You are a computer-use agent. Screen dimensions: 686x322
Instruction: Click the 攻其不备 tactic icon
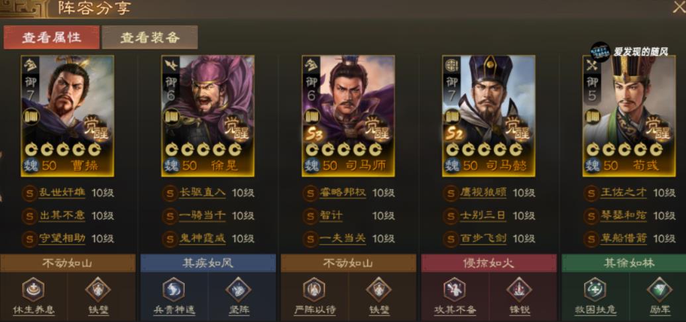coord(455,290)
